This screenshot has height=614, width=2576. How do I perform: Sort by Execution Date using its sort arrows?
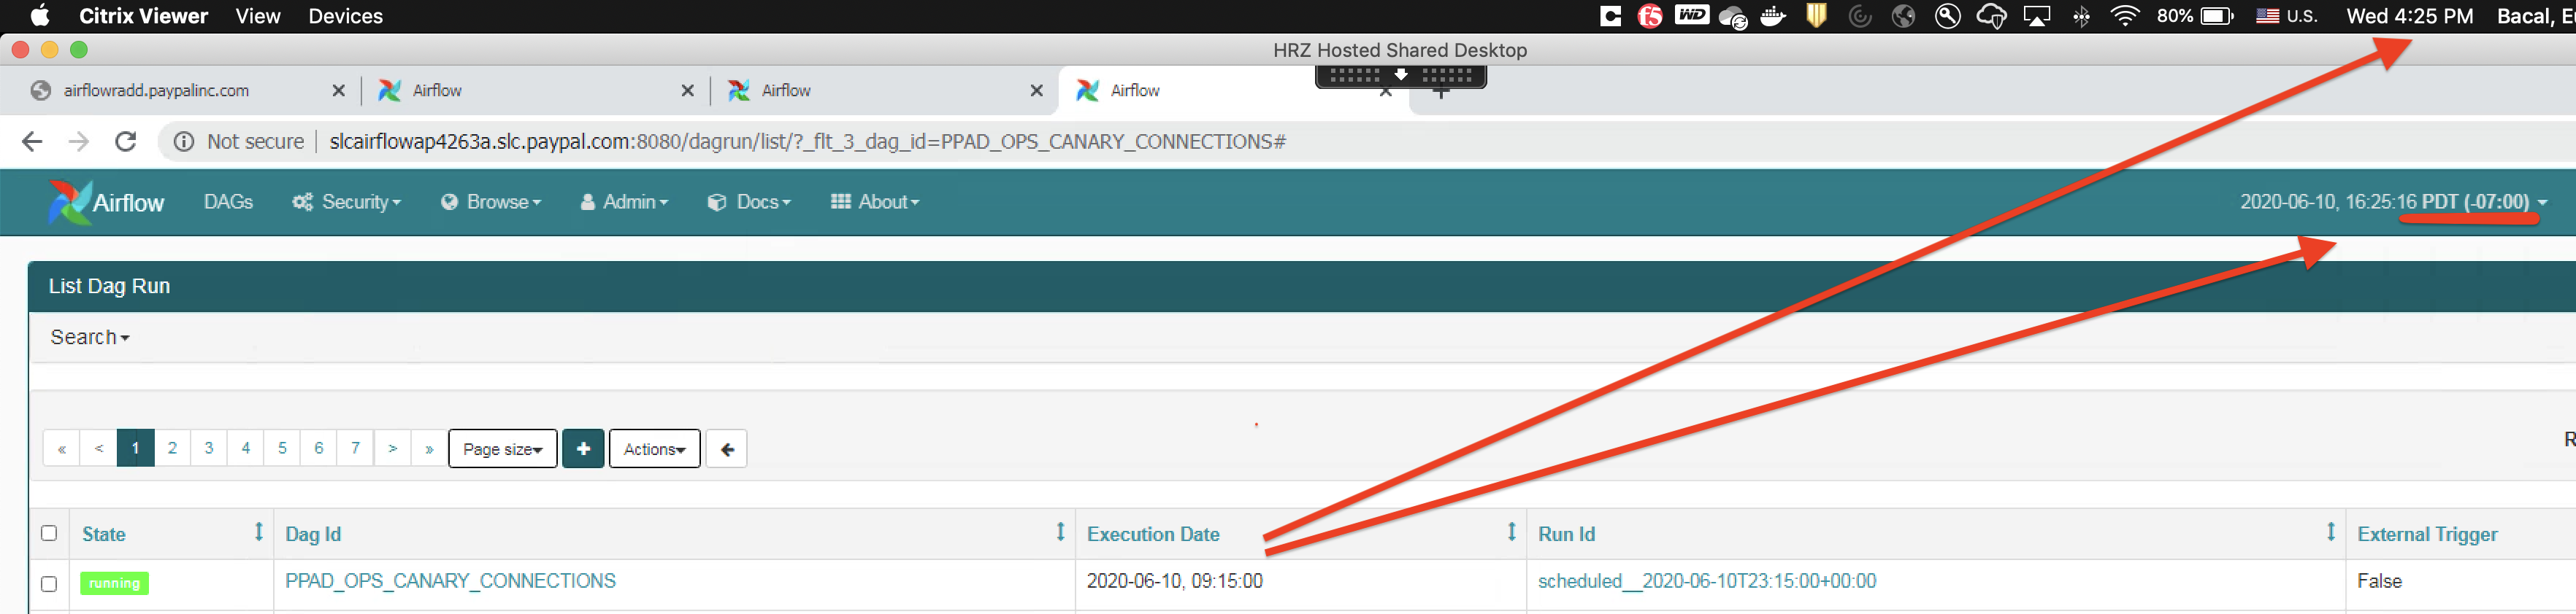1511,532
